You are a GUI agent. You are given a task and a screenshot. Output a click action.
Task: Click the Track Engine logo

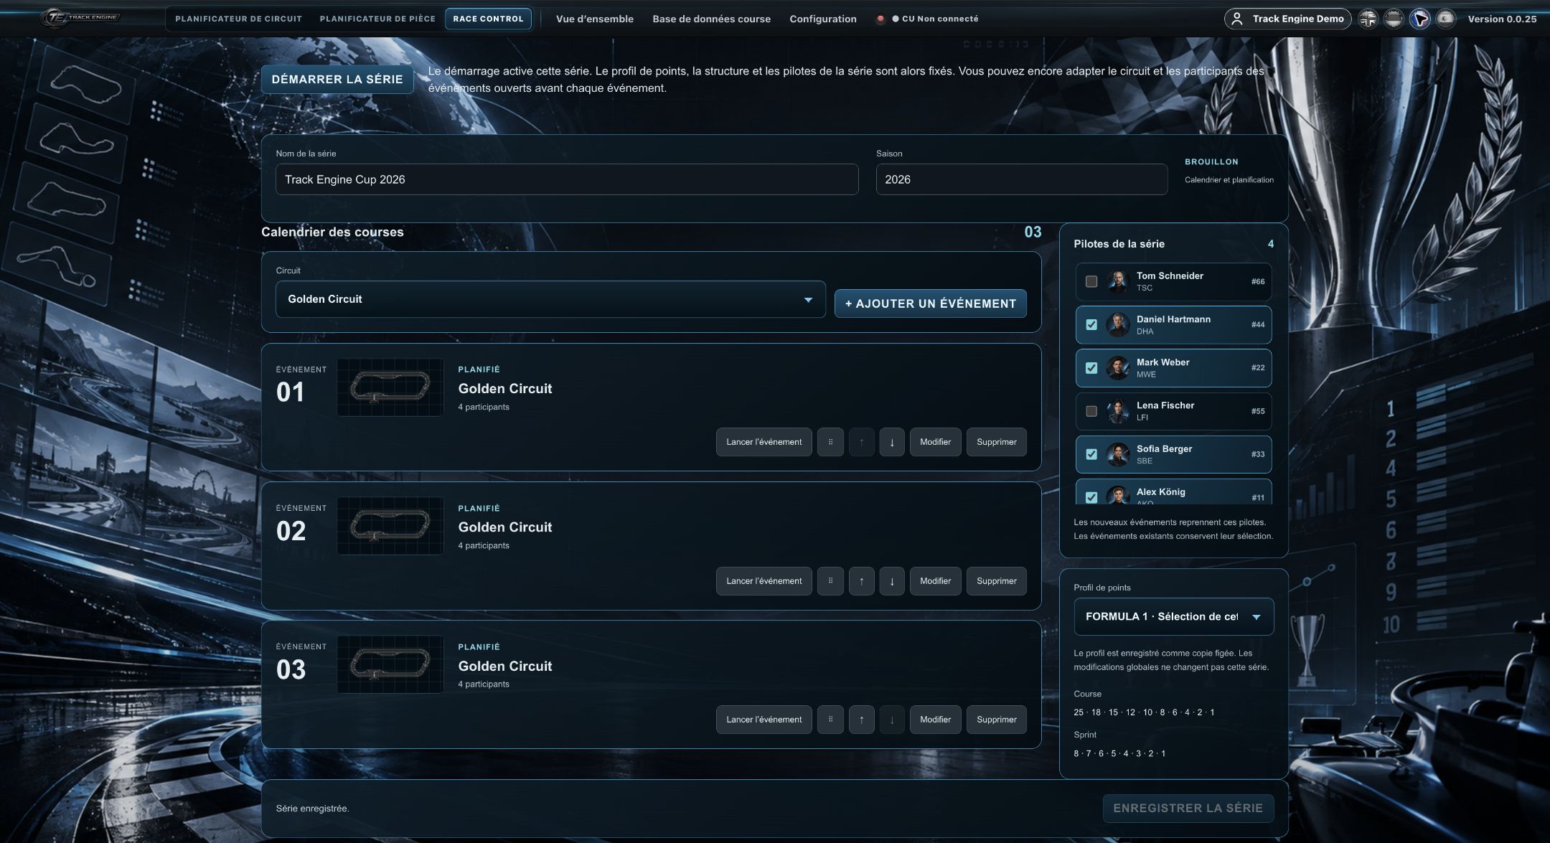80,18
